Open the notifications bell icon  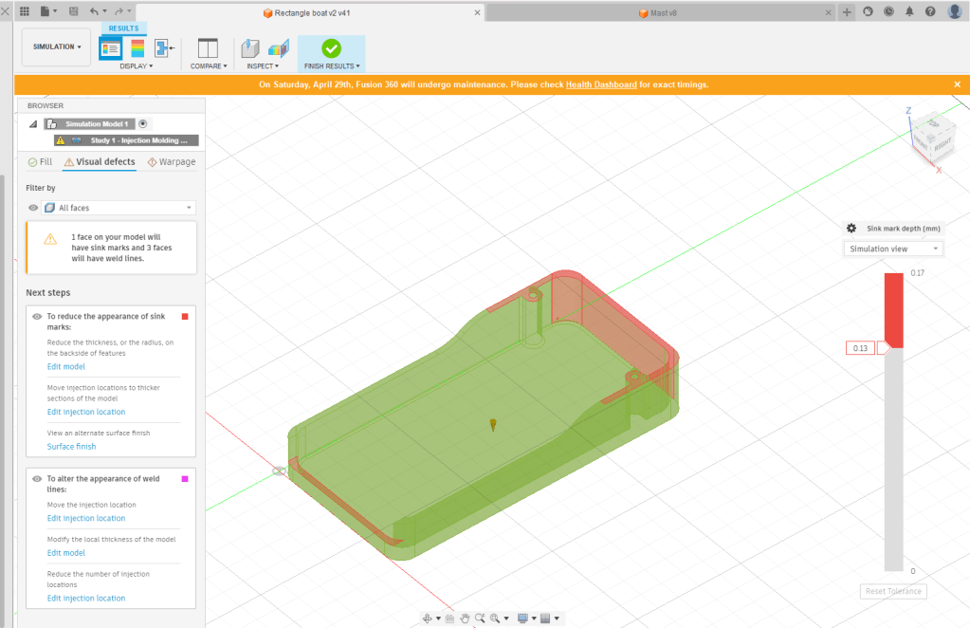click(909, 12)
